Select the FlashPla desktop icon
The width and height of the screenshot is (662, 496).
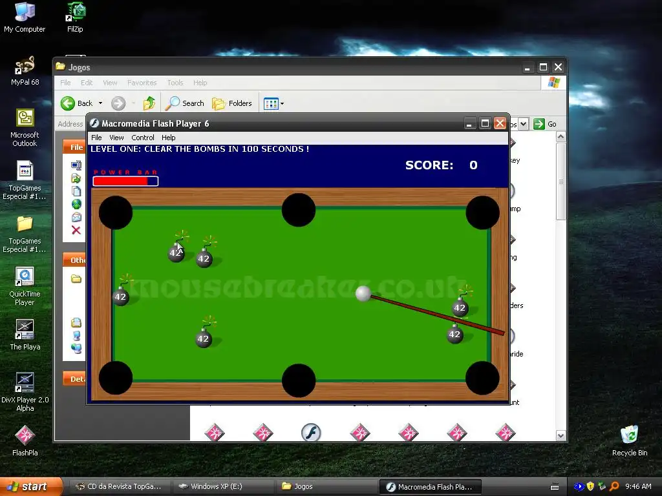[25, 440]
